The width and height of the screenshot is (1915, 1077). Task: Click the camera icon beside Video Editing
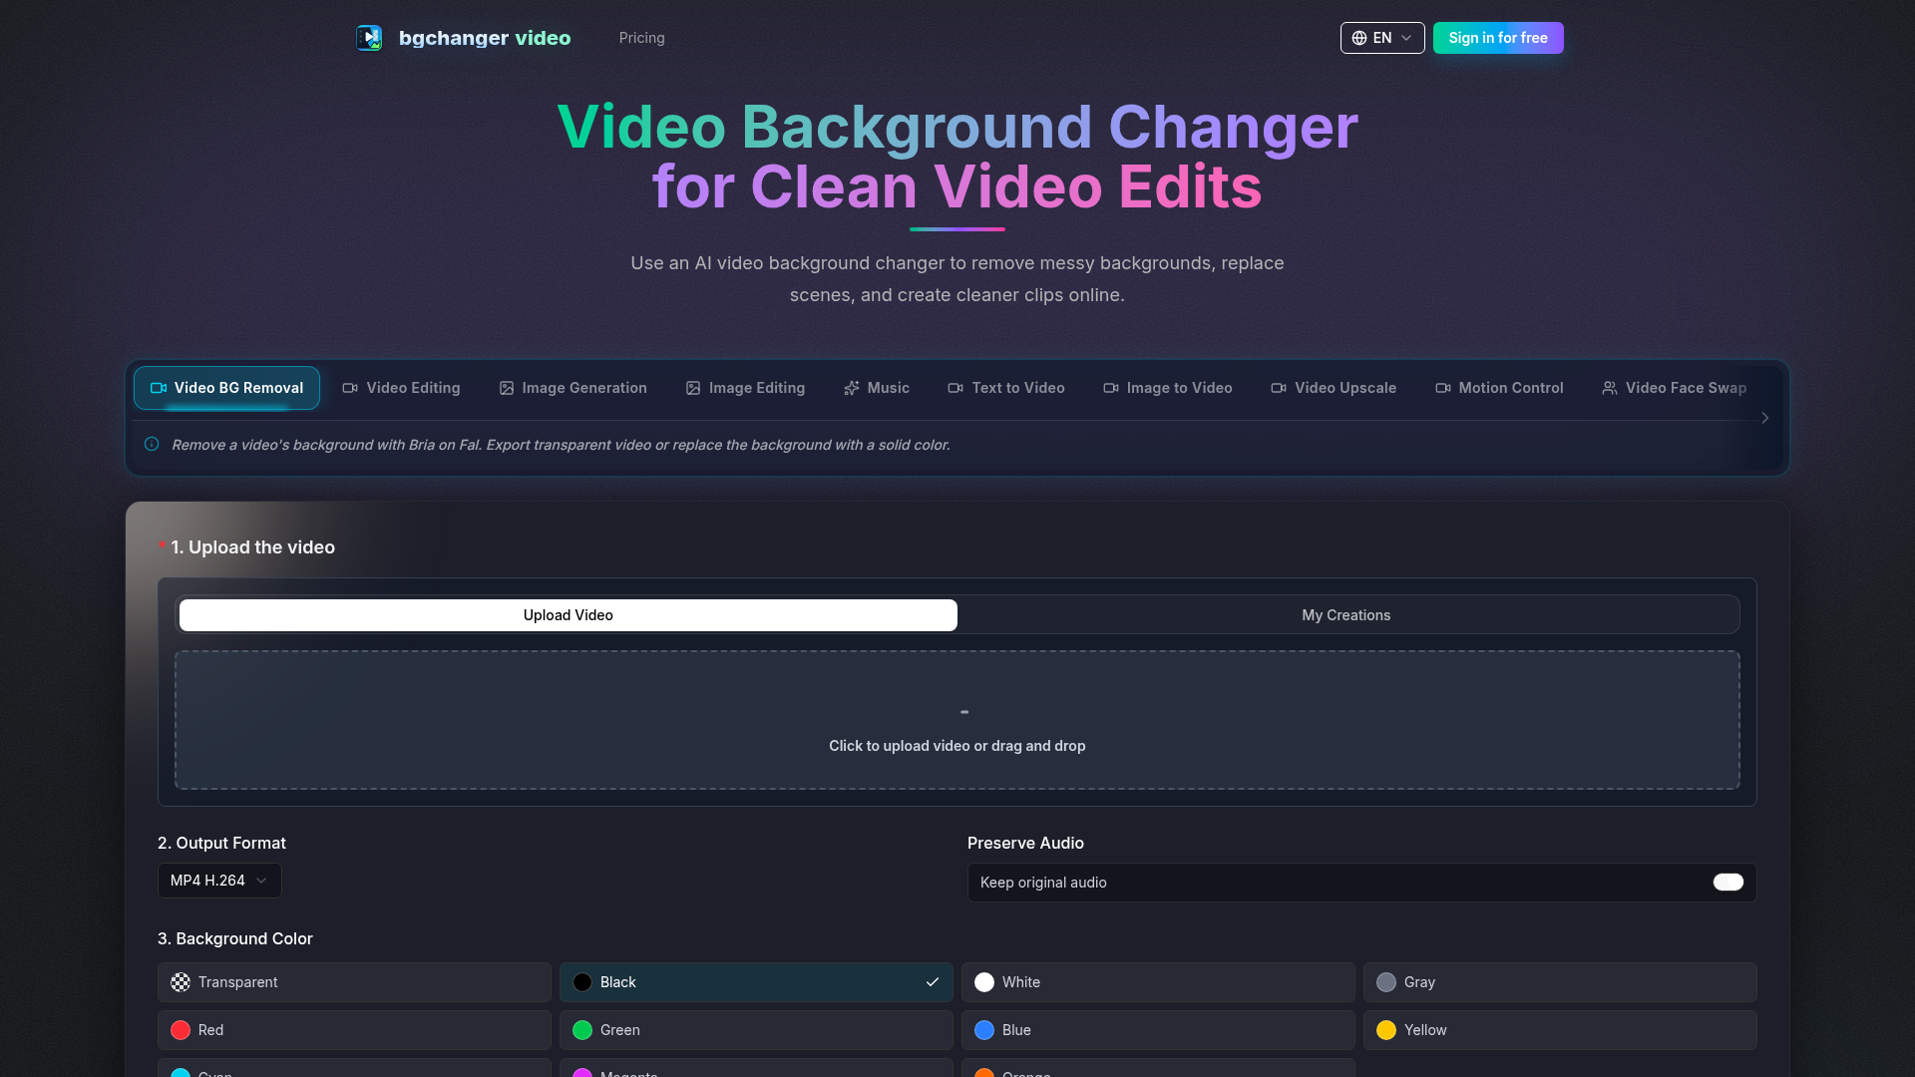350,388
